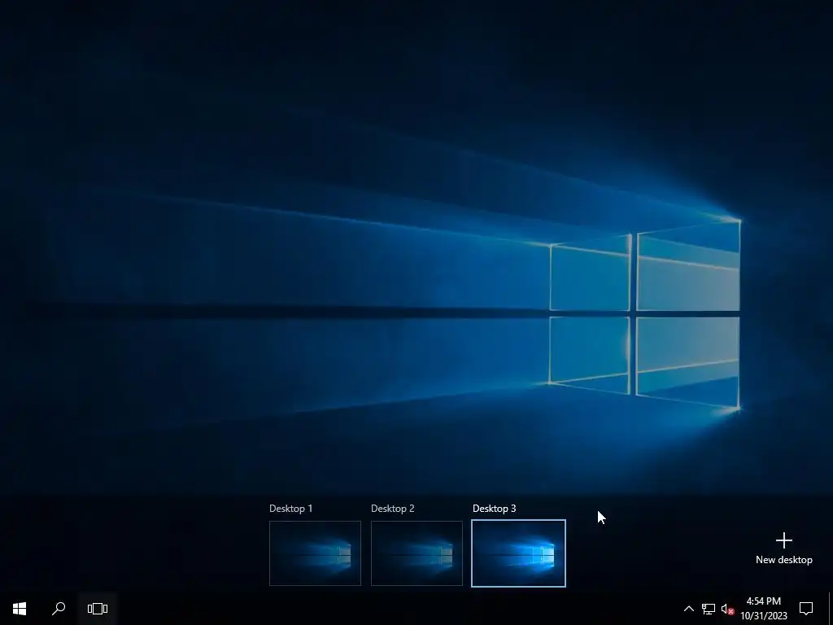This screenshot has width=833, height=625.
Task: Add a New desktop
Action: pyautogui.click(x=783, y=549)
